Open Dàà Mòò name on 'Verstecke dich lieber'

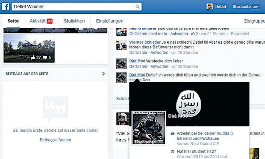click(x=137, y=61)
